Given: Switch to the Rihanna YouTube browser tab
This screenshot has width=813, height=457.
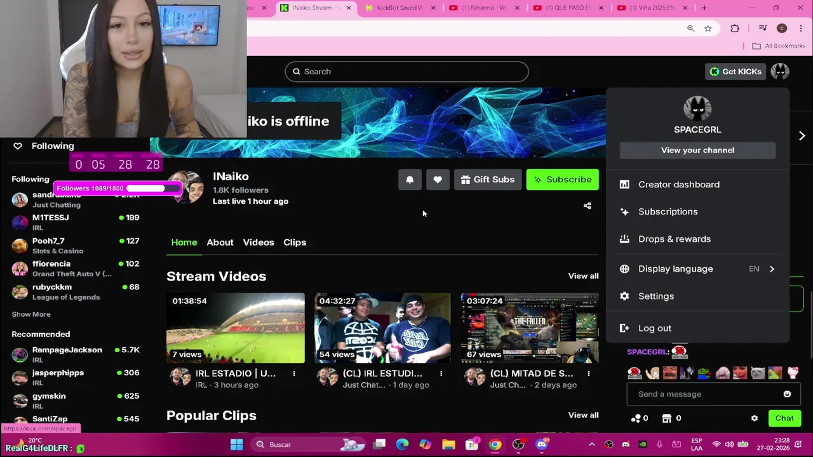Looking at the screenshot, I should coord(485,8).
